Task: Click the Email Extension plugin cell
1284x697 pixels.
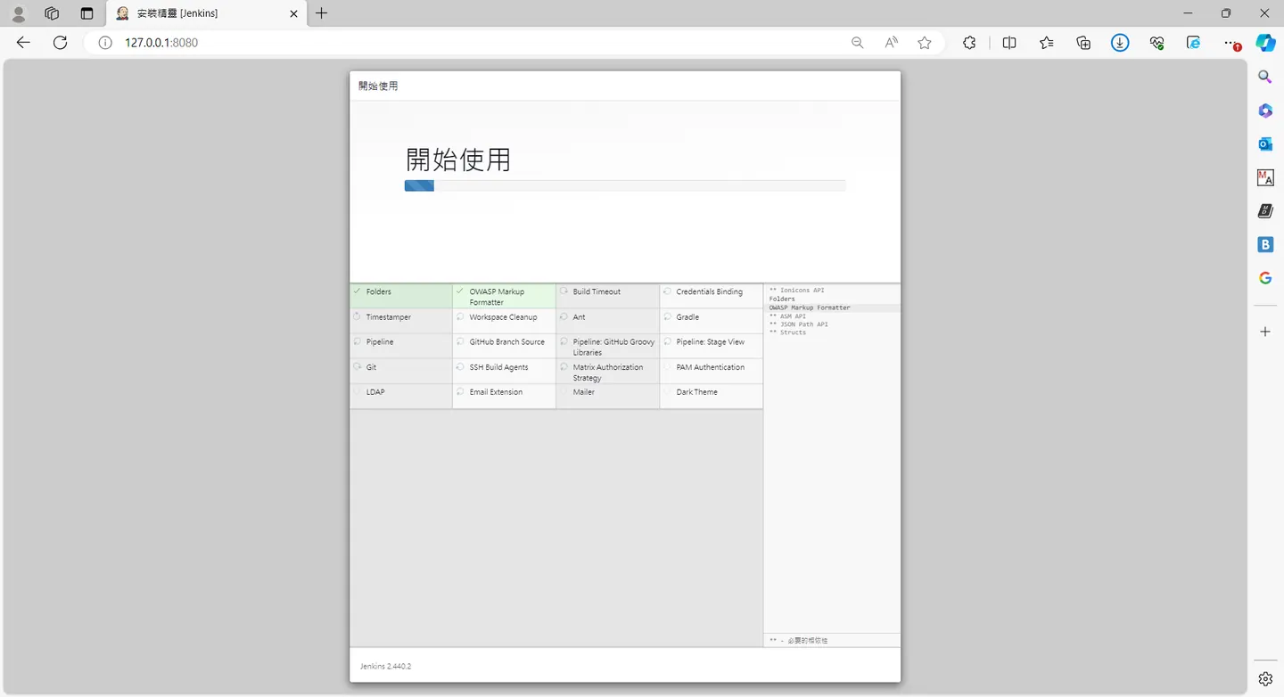Action: pos(505,397)
